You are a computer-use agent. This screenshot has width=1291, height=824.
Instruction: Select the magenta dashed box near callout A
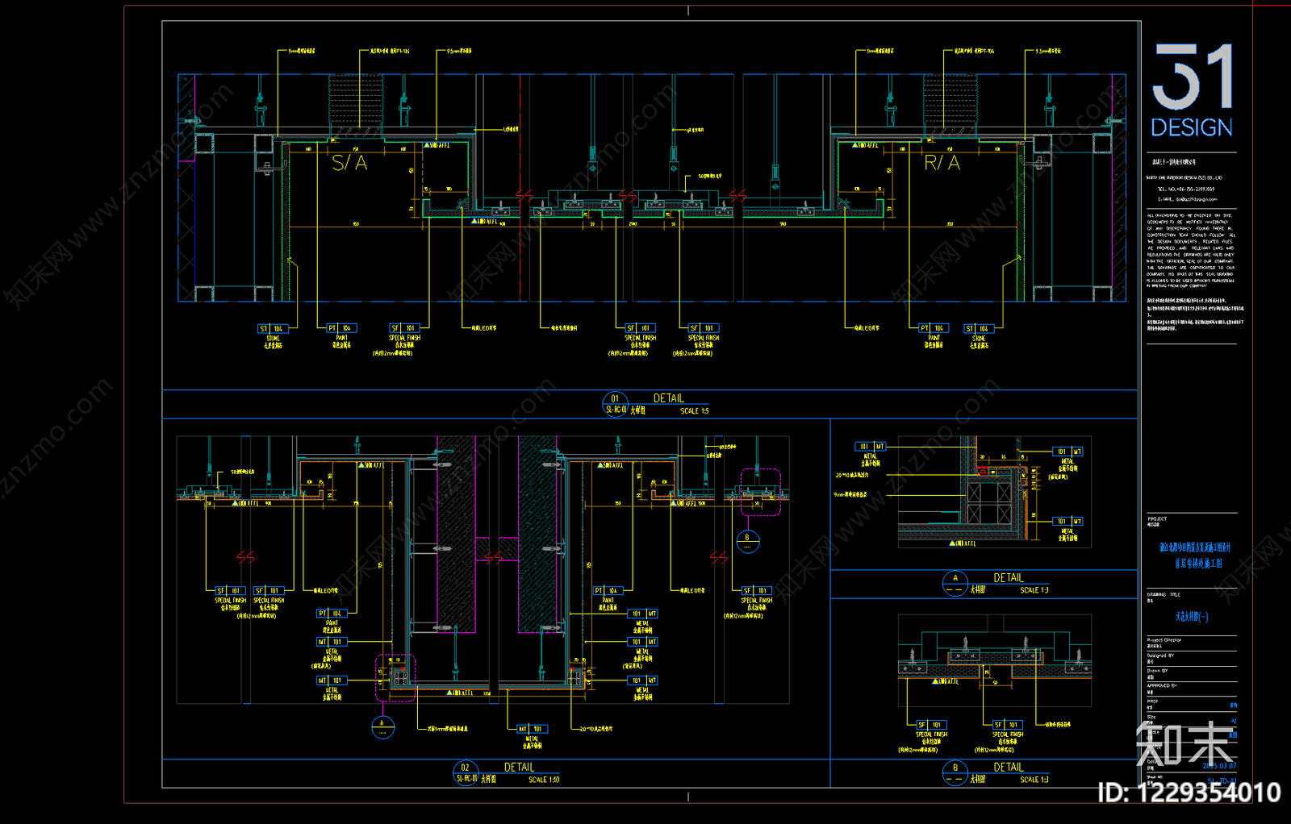(395, 678)
